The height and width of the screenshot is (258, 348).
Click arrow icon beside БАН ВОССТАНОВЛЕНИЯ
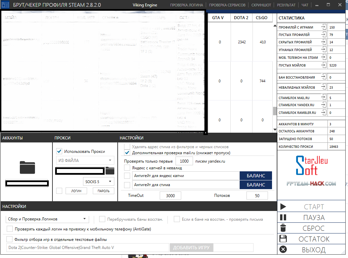324,77
